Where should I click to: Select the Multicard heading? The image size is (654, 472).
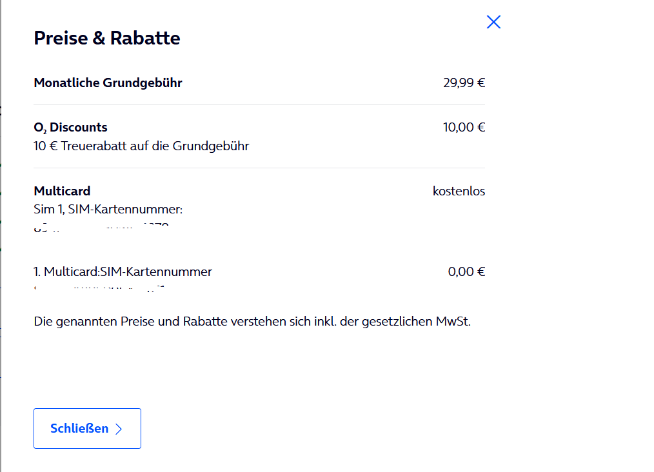62,191
